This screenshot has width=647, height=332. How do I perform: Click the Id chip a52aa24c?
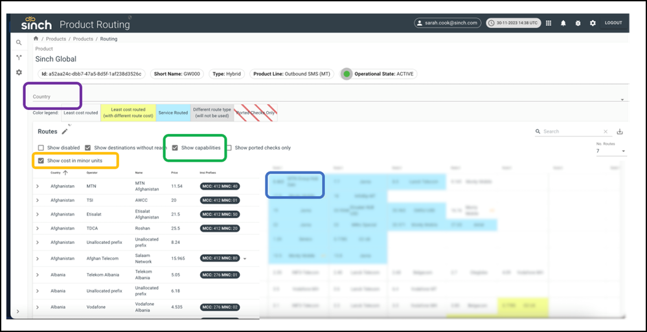[x=91, y=74]
